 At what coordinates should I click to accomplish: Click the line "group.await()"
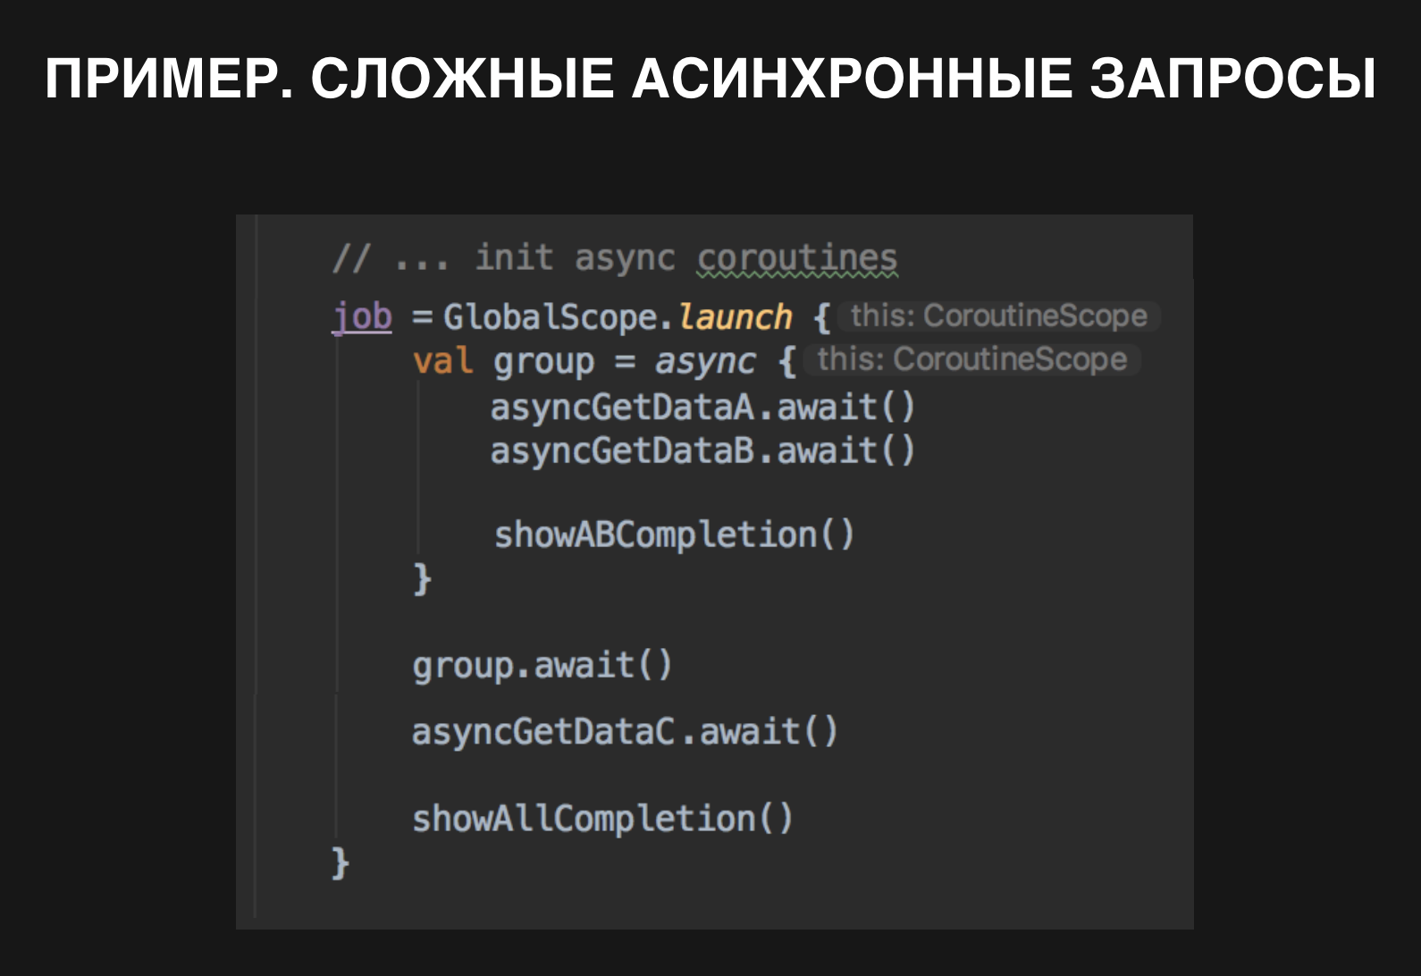(542, 666)
